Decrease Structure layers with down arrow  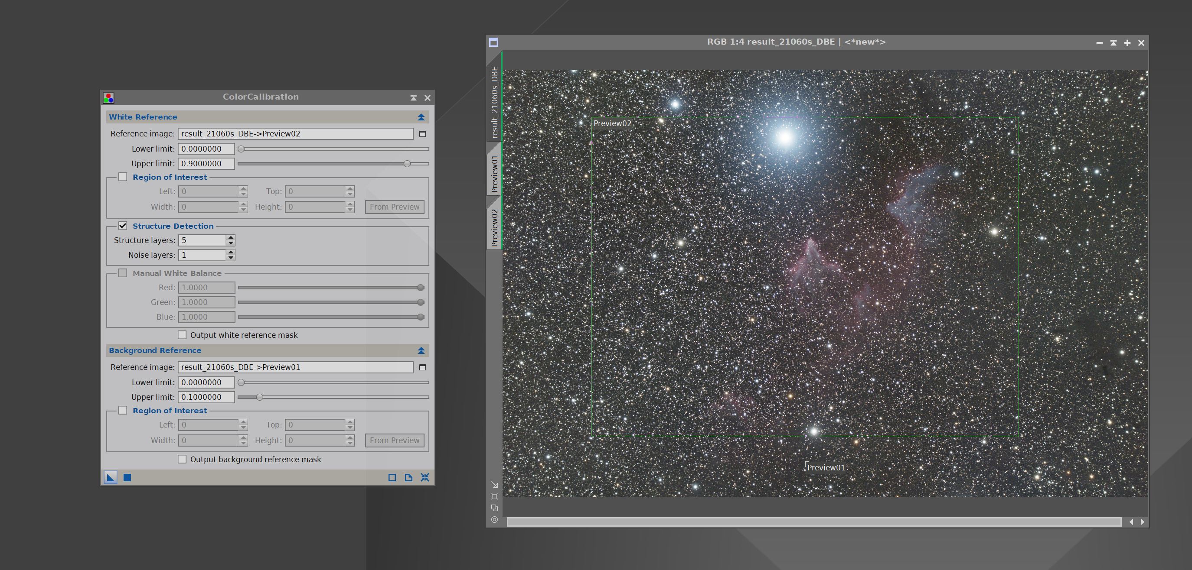point(230,243)
